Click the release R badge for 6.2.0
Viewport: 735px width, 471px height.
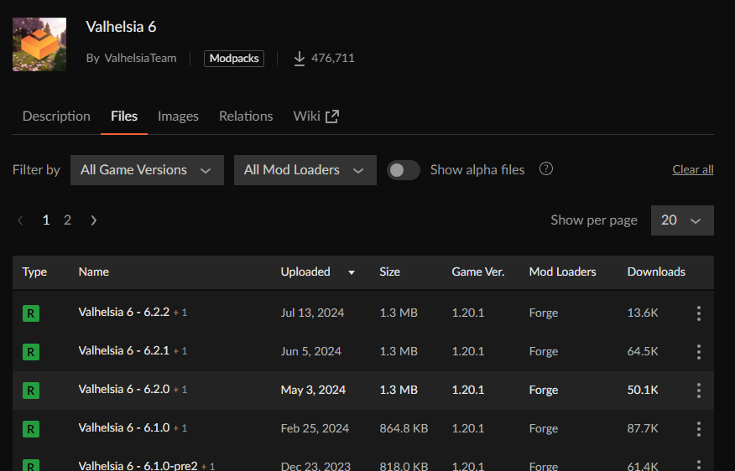point(31,391)
